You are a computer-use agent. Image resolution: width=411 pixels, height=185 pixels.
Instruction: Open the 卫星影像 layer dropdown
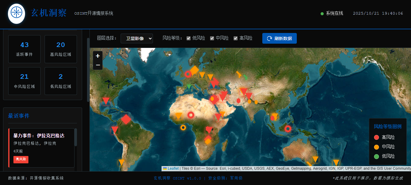[x=136, y=38]
